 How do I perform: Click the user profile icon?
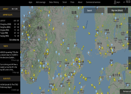point(115,2)
